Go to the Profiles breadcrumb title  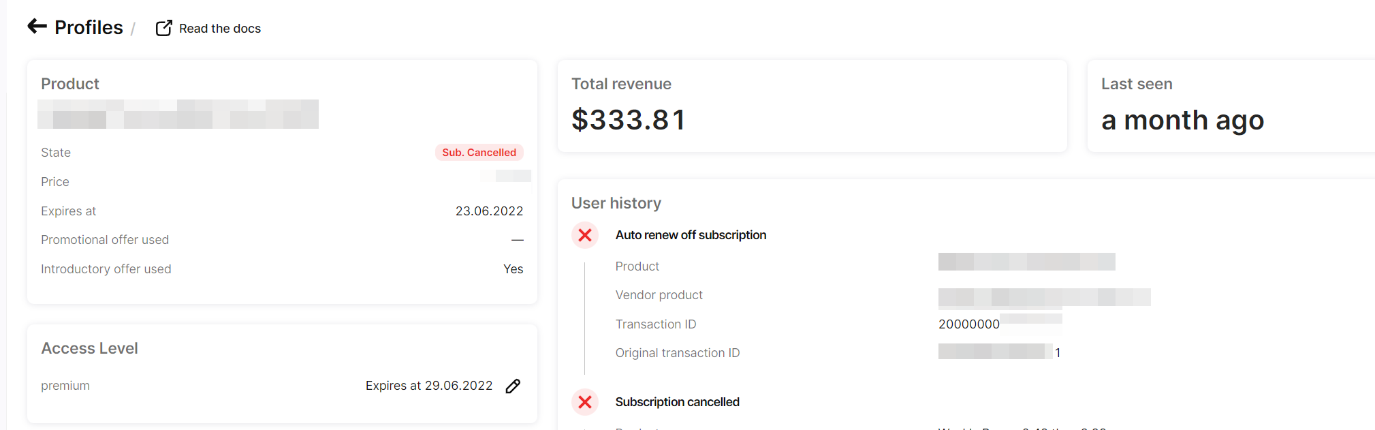click(x=89, y=27)
